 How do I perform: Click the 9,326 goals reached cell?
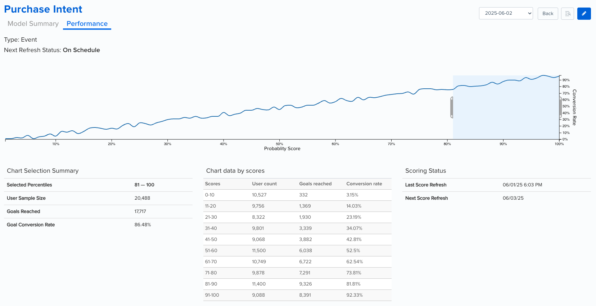[x=306, y=284]
